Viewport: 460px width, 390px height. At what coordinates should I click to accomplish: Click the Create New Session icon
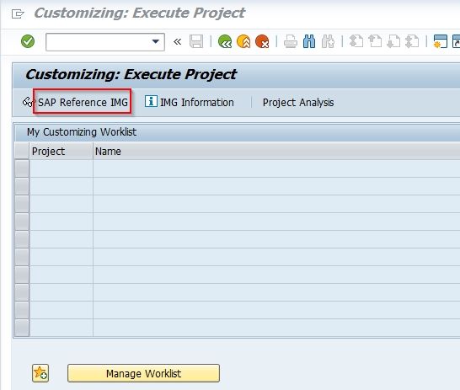tap(441, 41)
